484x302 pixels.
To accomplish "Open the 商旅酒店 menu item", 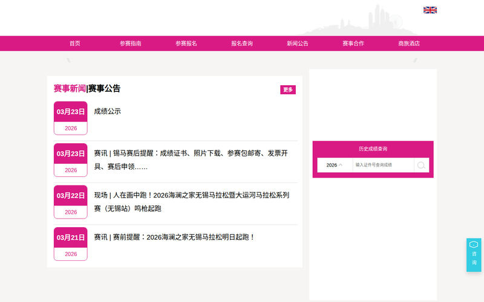I will 409,43.
